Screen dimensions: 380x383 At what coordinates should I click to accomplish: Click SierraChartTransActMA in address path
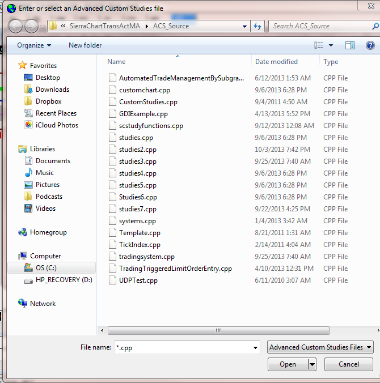(105, 26)
